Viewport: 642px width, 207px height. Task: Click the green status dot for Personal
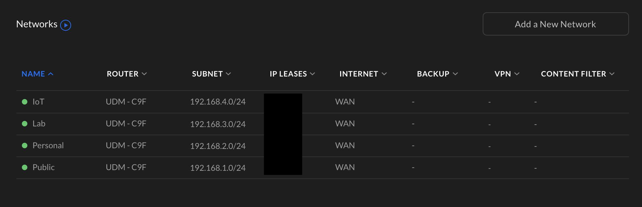pos(25,146)
